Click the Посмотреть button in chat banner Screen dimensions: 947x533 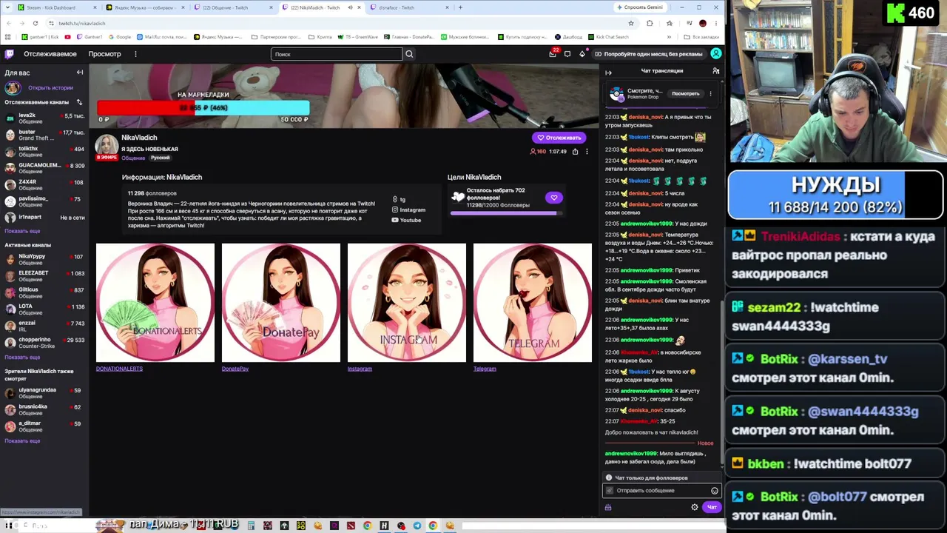686,94
